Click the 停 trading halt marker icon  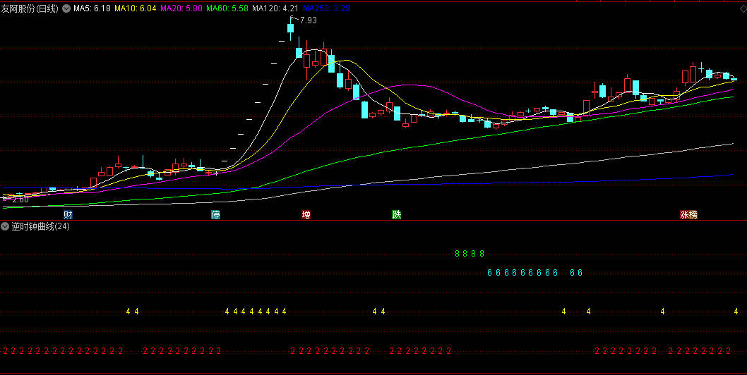pyautogui.click(x=215, y=214)
